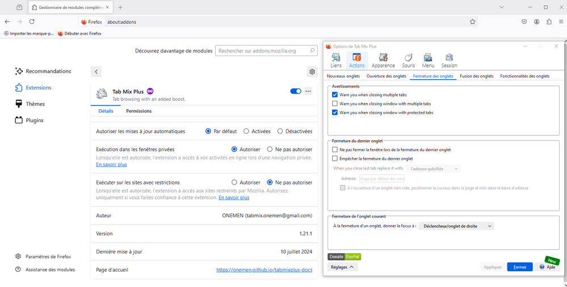The height and width of the screenshot is (287, 567).
Task: Disable the Tab Mix Plus extension toggle
Action: tap(295, 91)
